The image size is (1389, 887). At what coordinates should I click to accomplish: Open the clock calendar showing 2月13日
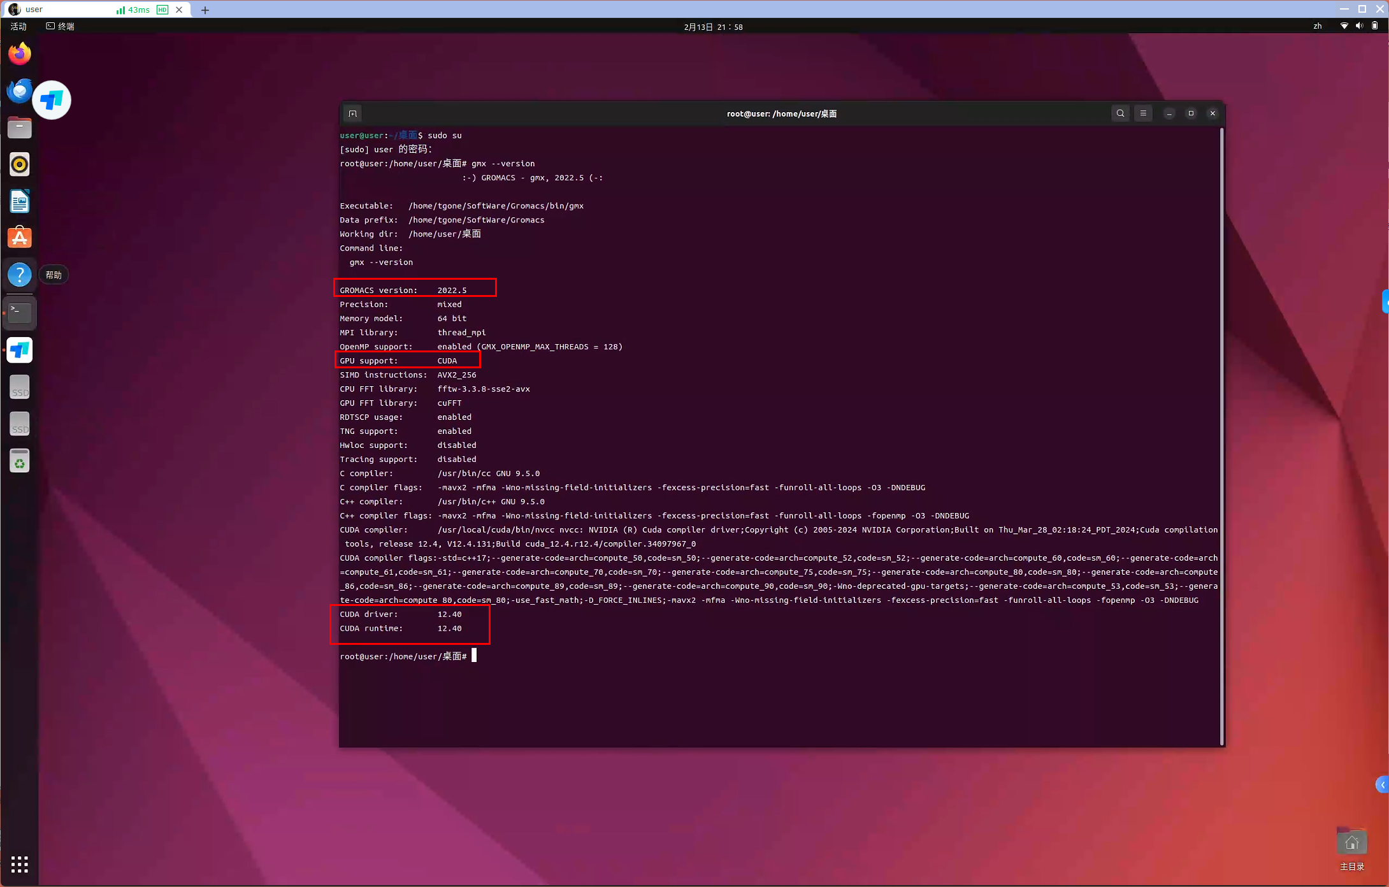713,27
